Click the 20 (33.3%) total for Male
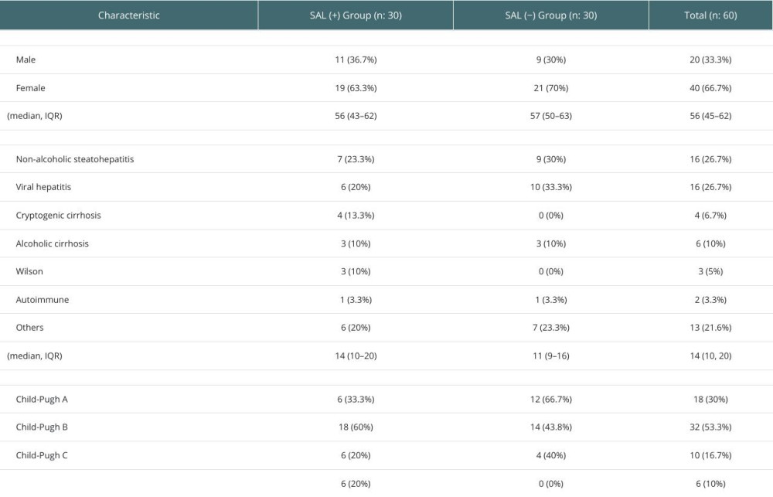773x497 pixels. click(x=710, y=60)
